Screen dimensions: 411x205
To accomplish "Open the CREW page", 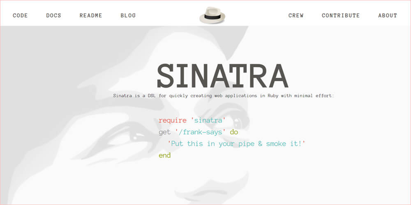I will pyautogui.click(x=296, y=16).
